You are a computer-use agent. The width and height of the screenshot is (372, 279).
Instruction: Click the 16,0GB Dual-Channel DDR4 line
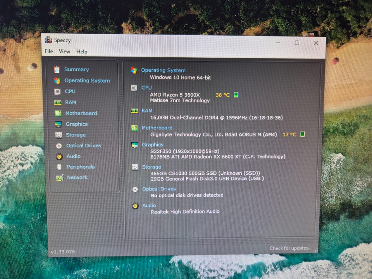[216, 118]
